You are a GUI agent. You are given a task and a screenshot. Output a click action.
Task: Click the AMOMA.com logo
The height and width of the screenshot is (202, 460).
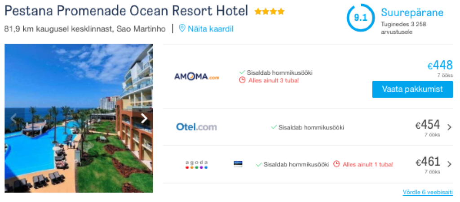coord(197,76)
